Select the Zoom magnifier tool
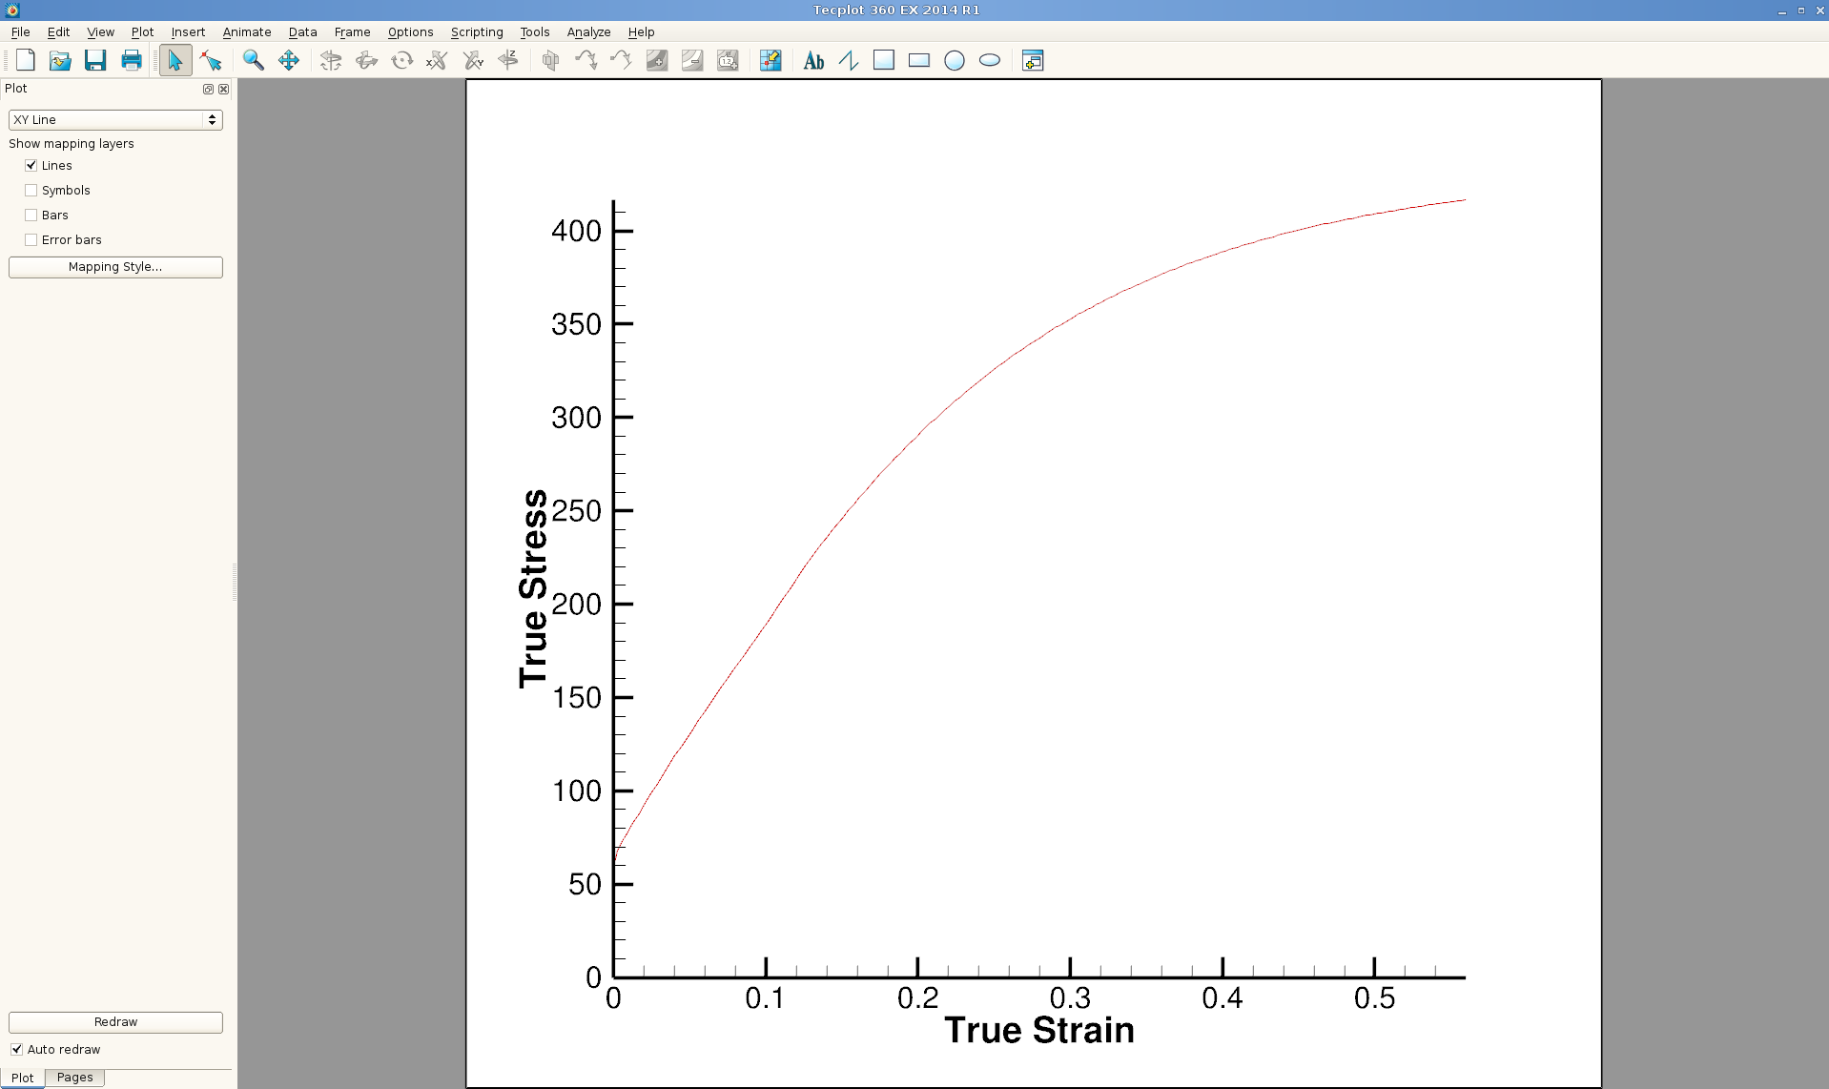The height and width of the screenshot is (1089, 1829). point(253,60)
